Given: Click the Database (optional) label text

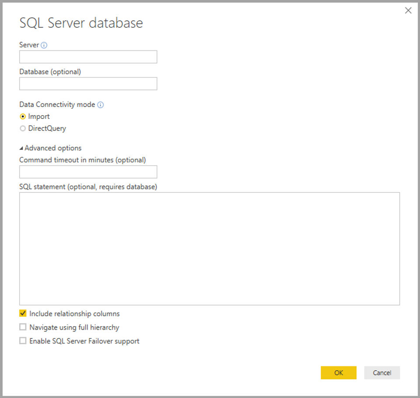Looking at the screenshot, I should [50, 71].
